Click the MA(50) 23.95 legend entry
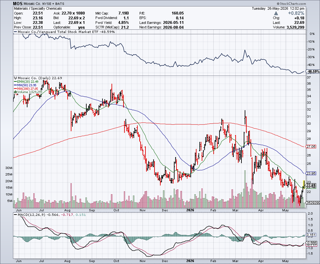 pyautogui.click(x=25, y=85)
